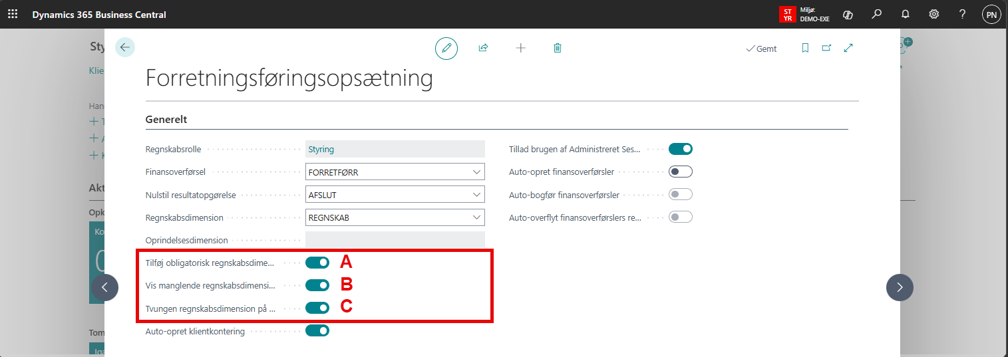Toggle Tillad brugen af Administreret Session switch
The width and height of the screenshot is (1008, 357).
681,149
